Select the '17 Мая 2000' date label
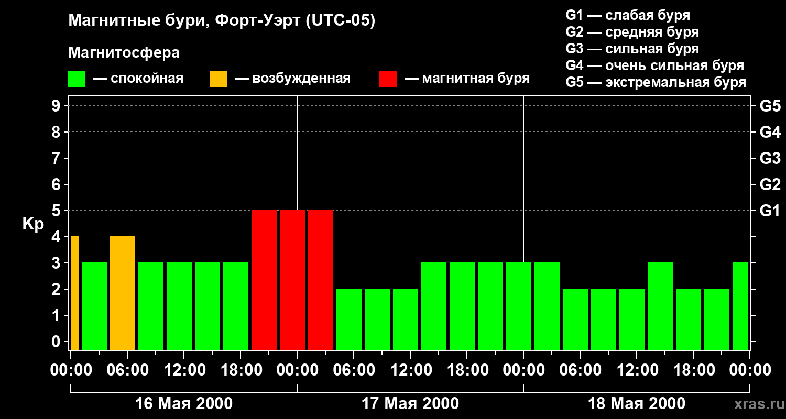 tap(410, 403)
